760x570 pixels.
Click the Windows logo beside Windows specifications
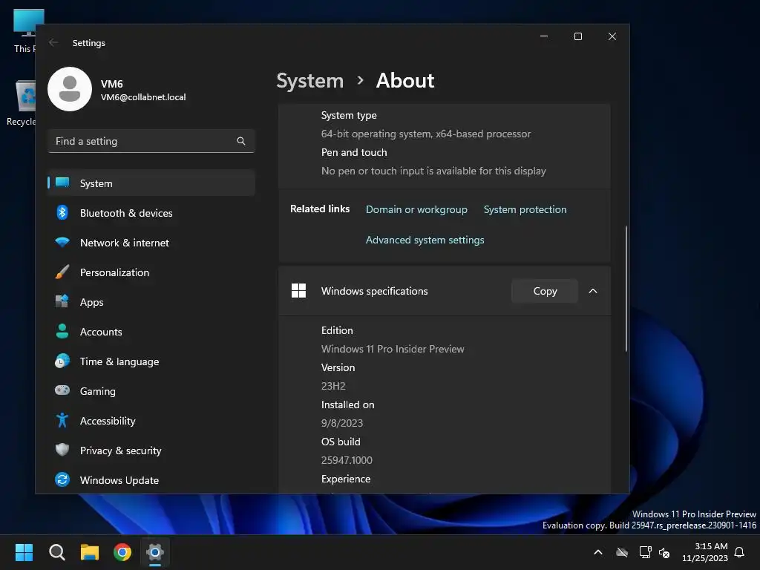click(298, 291)
